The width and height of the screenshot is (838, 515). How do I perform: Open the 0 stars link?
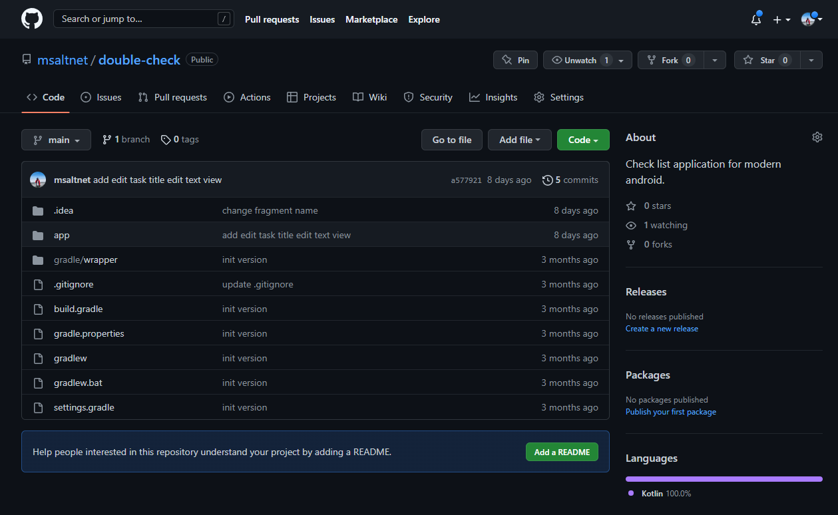(x=649, y=206)
